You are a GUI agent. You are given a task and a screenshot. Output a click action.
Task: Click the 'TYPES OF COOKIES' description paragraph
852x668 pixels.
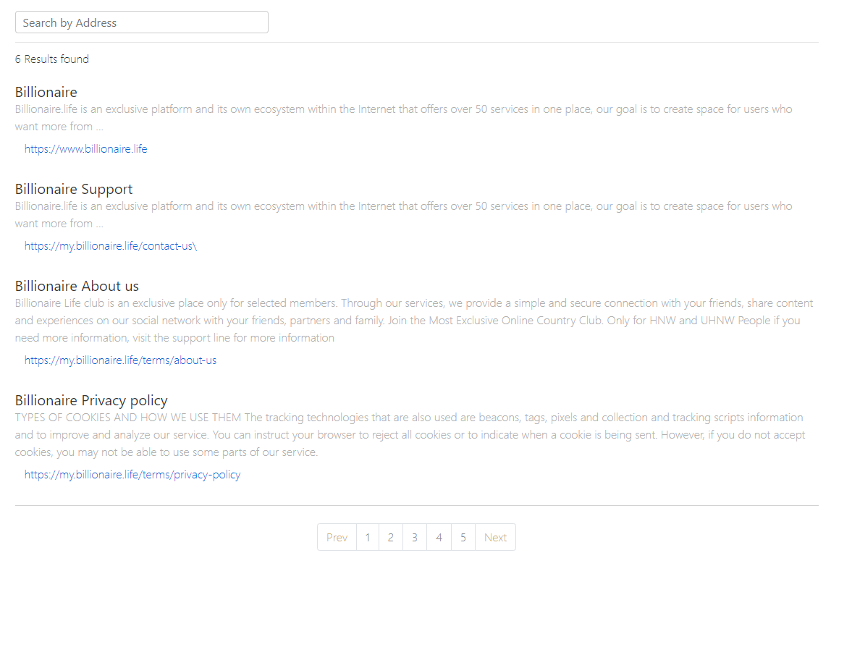point(410,435)
